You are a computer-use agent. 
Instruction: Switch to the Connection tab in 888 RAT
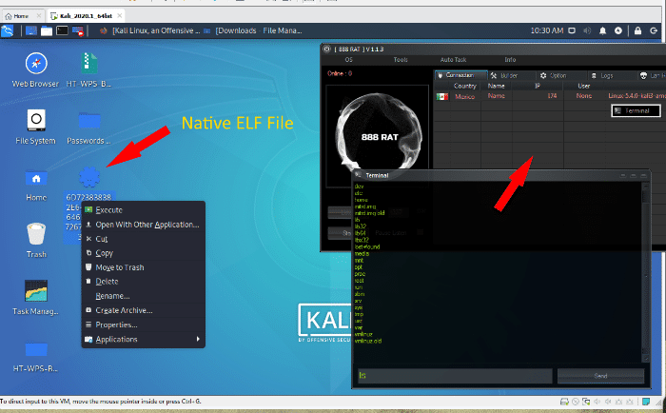pos(460,75)
